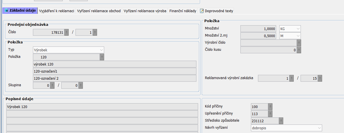This screenshot has height=133, width=344.
Task: Click lookup icon next to Výrobní číslo field
Action: tap(299, 43)
